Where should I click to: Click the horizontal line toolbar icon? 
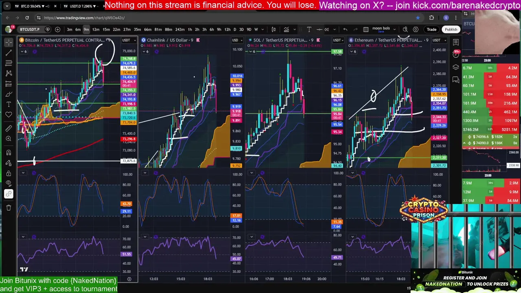(320, 29)
